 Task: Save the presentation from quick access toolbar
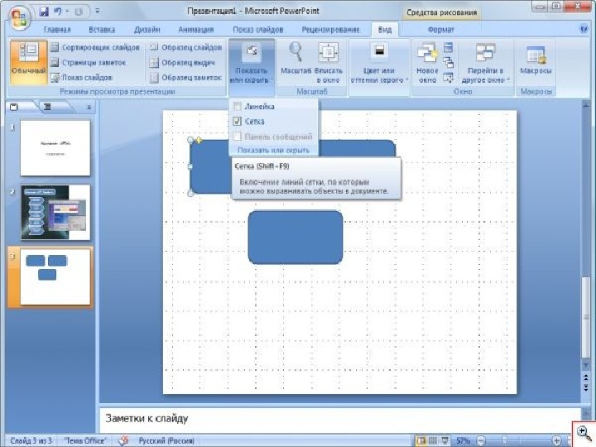(44, 12)
